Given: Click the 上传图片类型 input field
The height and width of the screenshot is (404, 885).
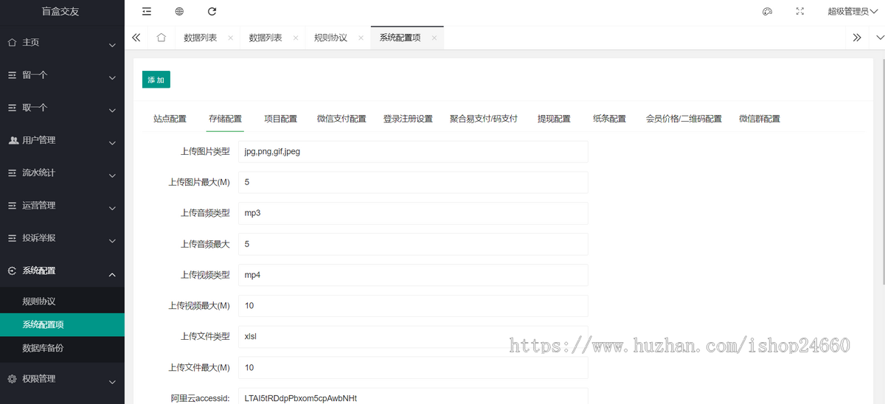Looking at the screenshot, I should coord(413,151).
